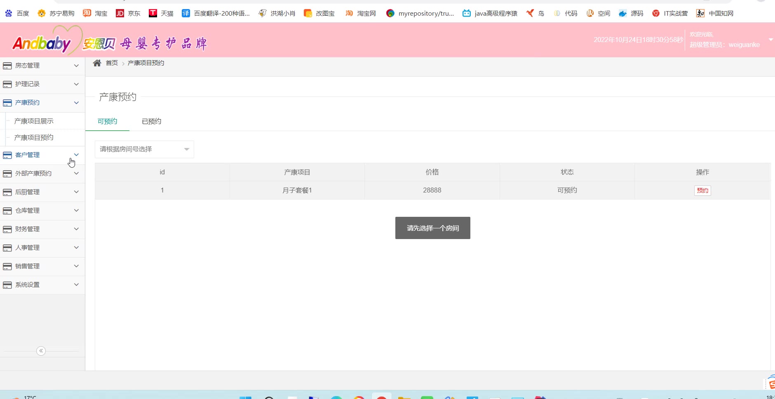Switch to the 已预约 tab
Image resolution: width=775 pixels, height=399 pixels.
point(152,121)
